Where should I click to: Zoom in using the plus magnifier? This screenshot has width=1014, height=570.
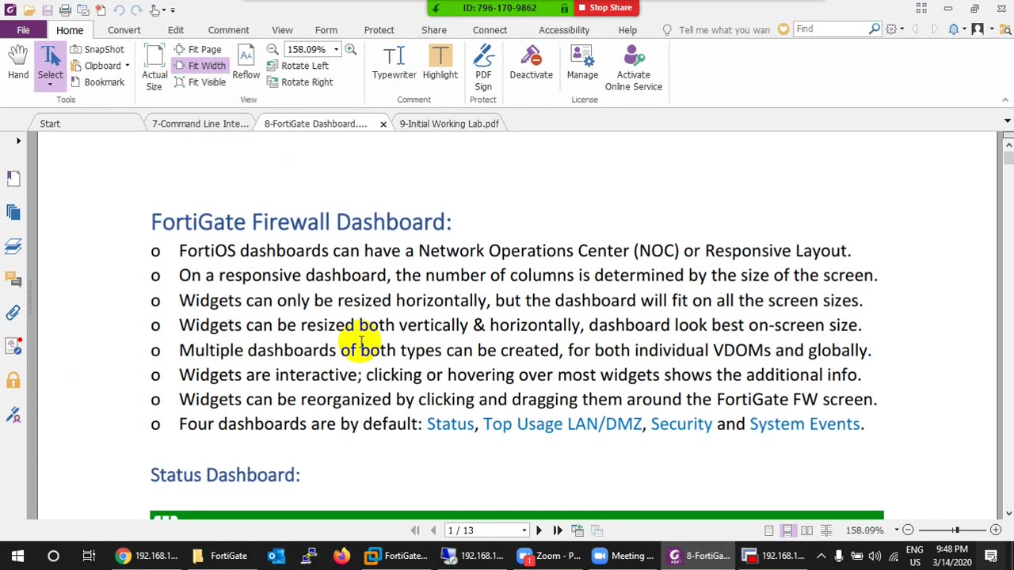pos(351,49)
